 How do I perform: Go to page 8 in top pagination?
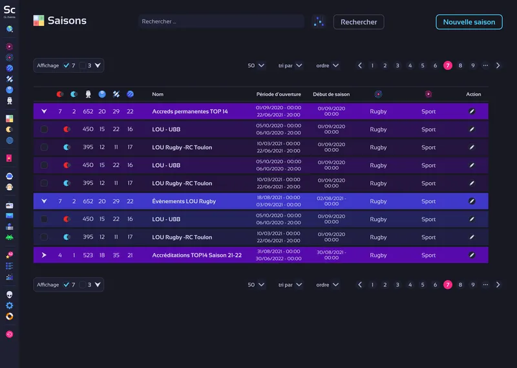pos(460,65)
